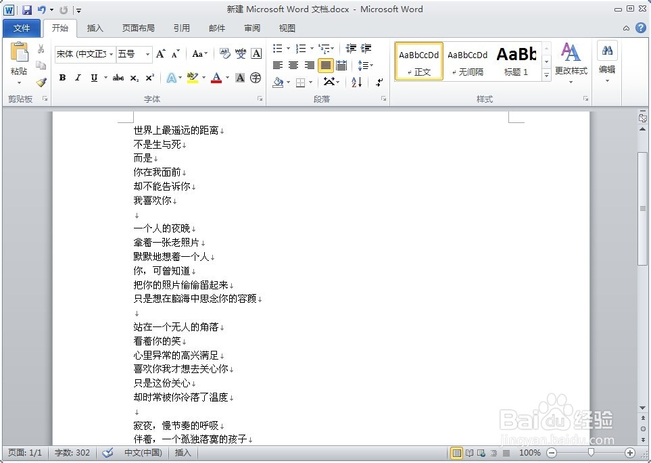651x463 pixels.
Task: Apply bold formatting to text
Action: (x=62, y=78)
